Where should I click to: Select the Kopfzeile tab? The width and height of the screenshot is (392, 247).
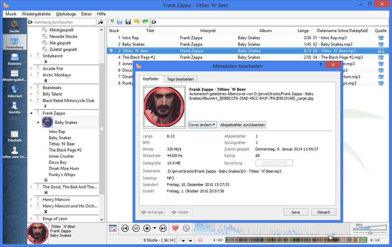tap(151, 79)
